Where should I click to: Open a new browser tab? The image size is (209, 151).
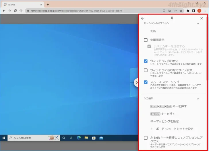coord(48,5)
